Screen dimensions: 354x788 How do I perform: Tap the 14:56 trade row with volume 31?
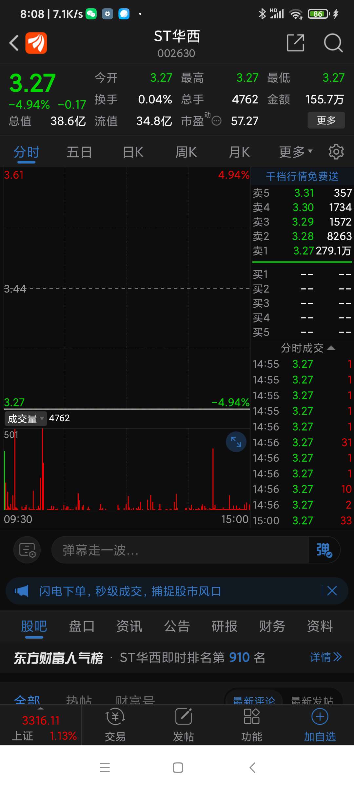(302, 442)
